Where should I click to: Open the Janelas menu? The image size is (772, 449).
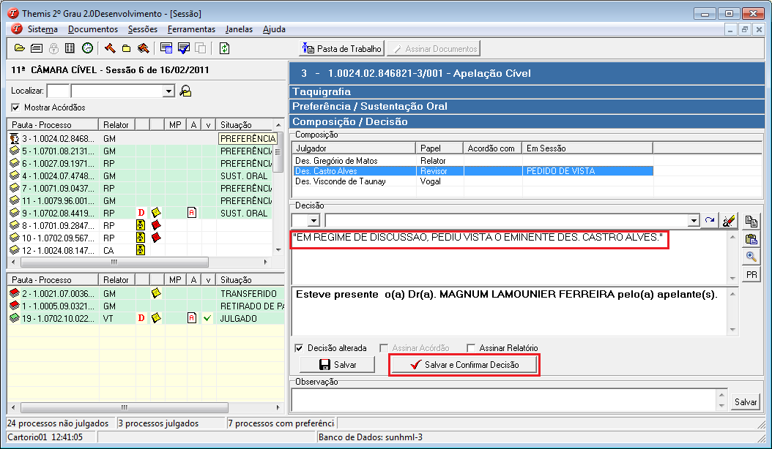click(x=239, y=29)
